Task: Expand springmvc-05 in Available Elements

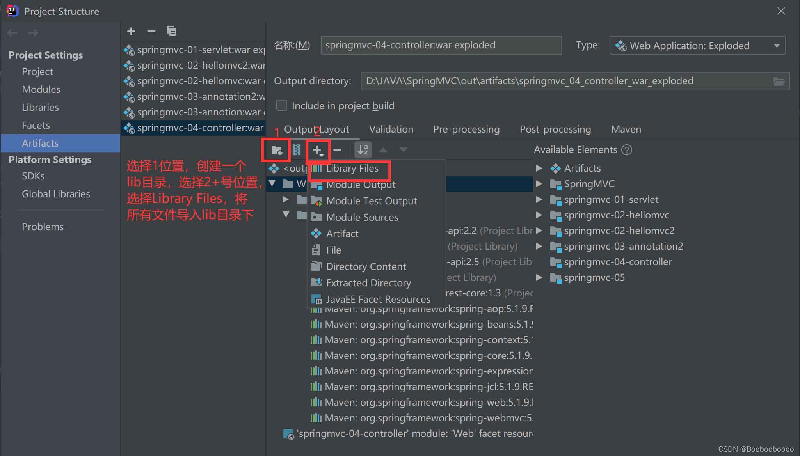Action: click(539, 277)
